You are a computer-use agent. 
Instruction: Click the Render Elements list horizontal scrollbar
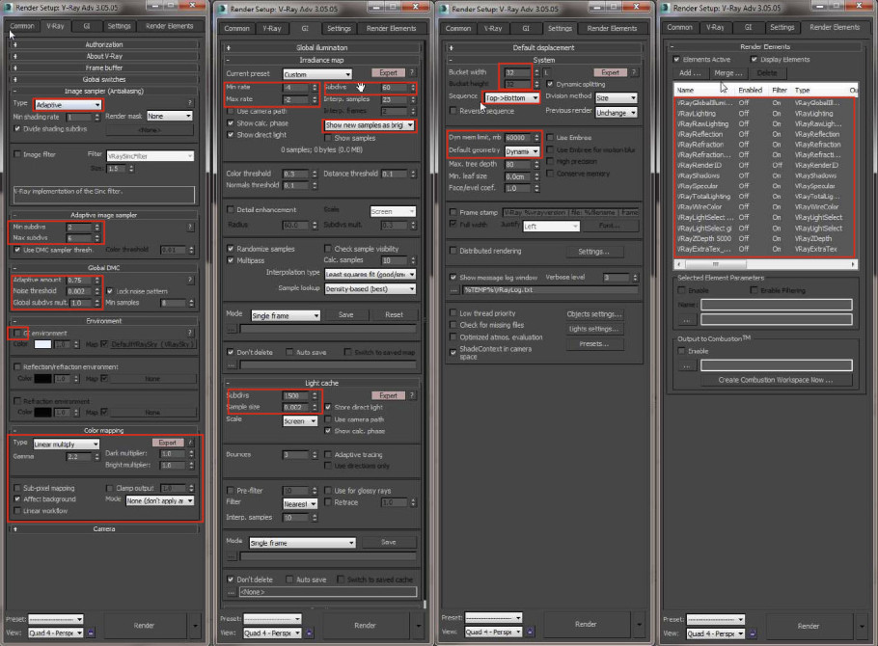[x=766, y=263]
